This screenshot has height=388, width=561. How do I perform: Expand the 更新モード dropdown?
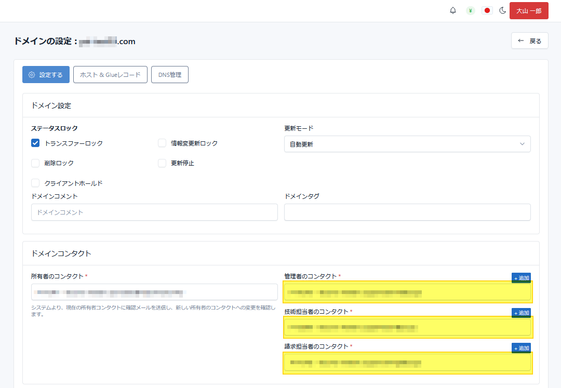[407, 144]
